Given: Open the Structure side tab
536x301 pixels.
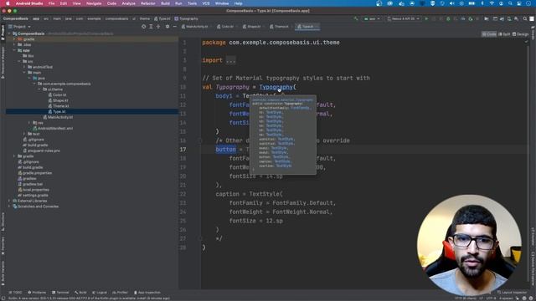Looking at the screenshot, I should coord(3,222).
